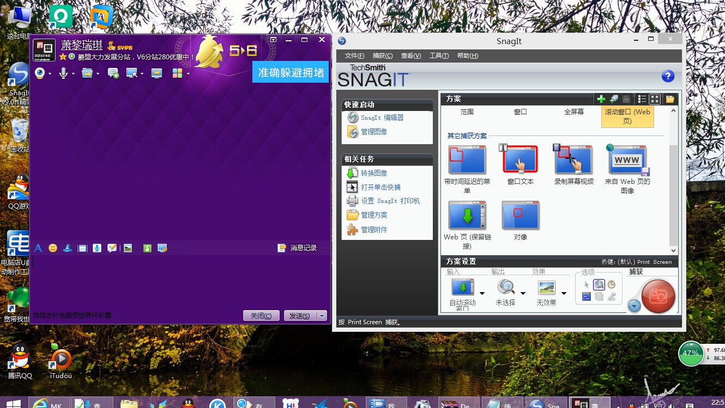Open the QQ apps grid icon
Screen dimensions: 725x408
[177, 73]
